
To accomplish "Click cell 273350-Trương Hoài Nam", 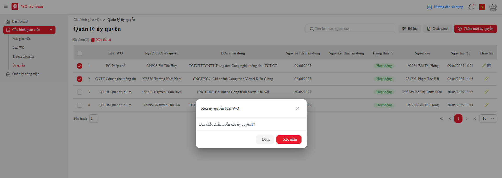I will [x=162, y=79].
